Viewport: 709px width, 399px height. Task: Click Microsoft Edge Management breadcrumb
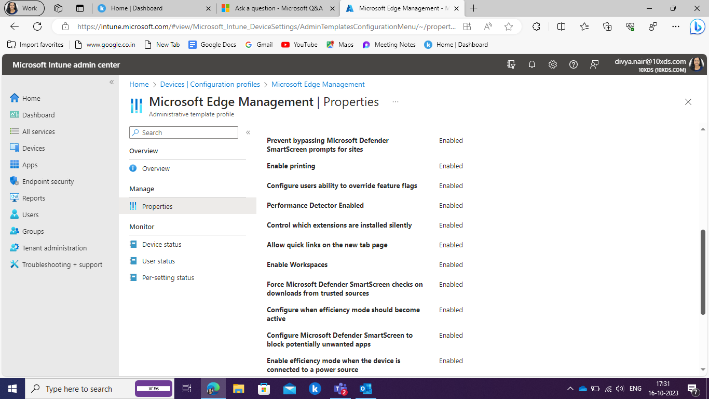point(318,84)
